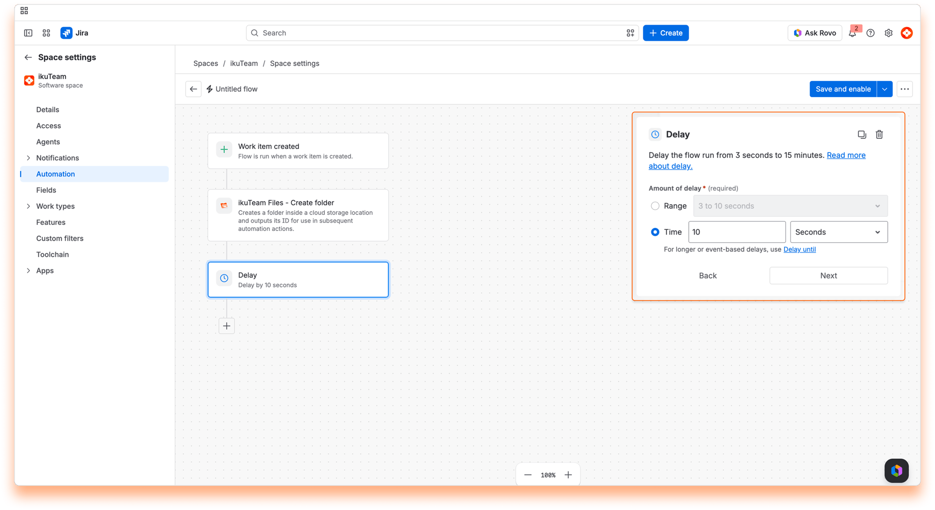Expand the Work types section
The image size is (935, 510).
pos(28,206)
